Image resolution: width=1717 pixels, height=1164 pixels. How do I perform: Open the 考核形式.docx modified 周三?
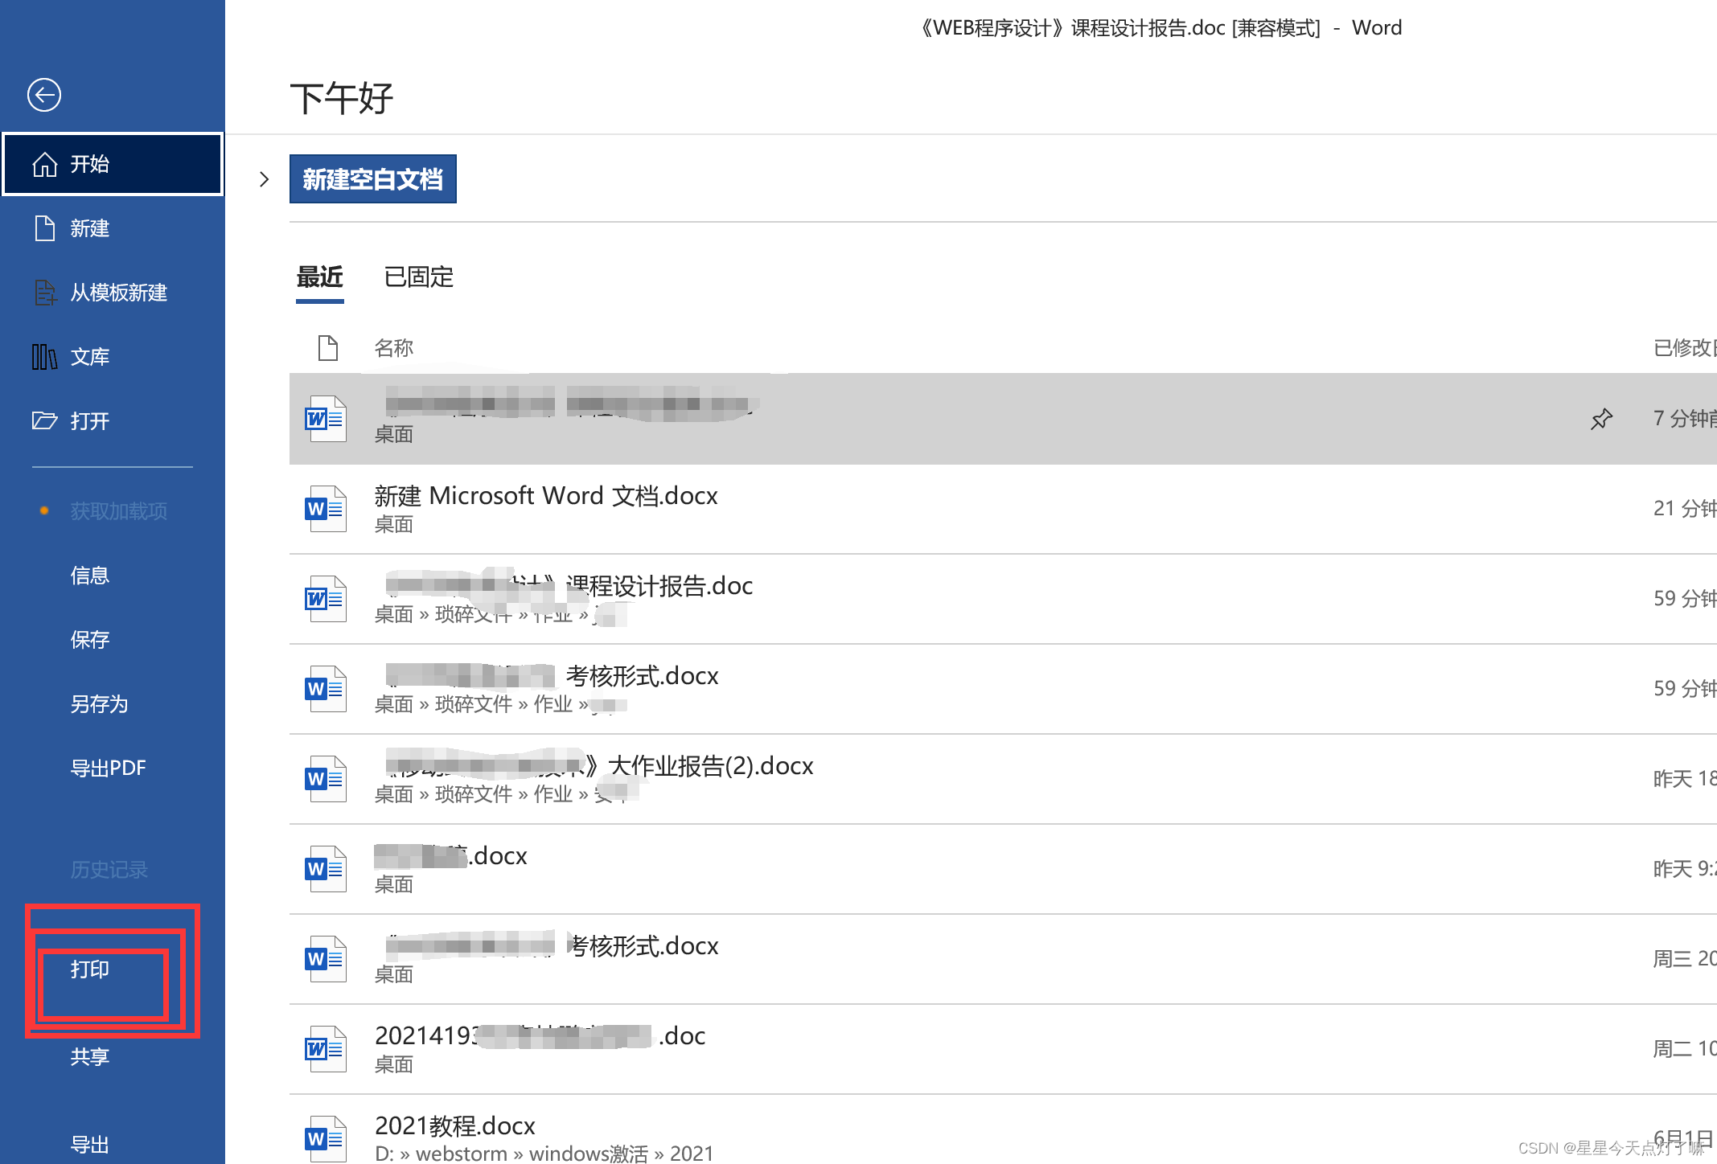tap(1003, 959)
